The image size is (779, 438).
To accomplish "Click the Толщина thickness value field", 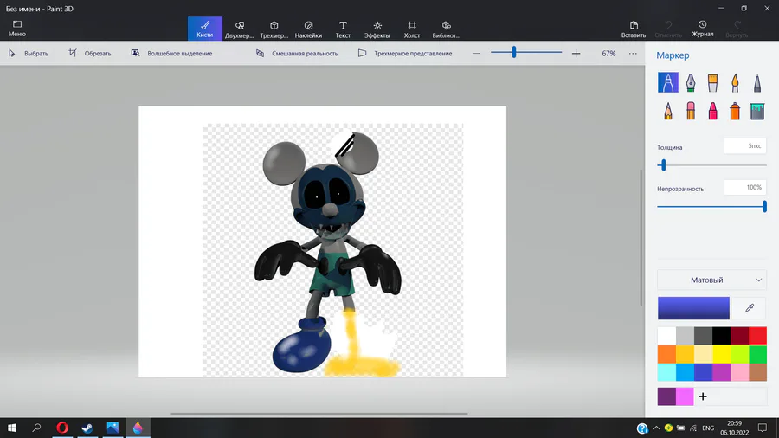I will pyautogui.click(x=745, y=146).
